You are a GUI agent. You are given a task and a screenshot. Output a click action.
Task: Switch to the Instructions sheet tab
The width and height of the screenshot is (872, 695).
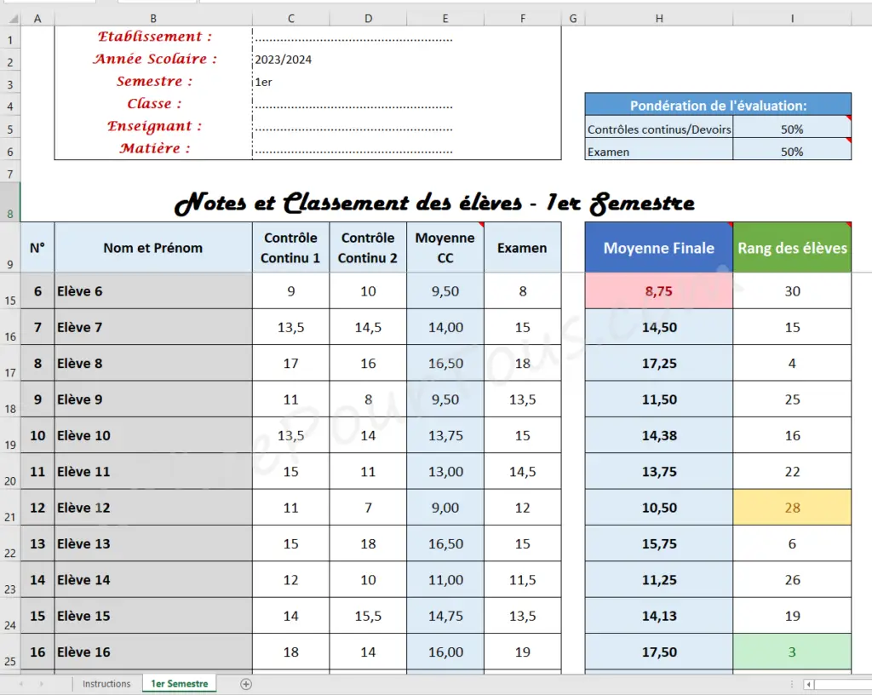[x=106, y=683]
